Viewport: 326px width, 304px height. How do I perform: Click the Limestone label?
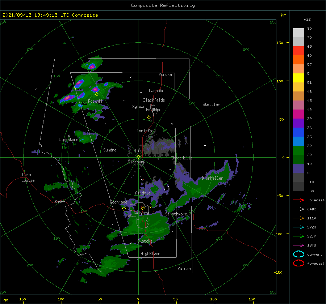coord(68,140)
